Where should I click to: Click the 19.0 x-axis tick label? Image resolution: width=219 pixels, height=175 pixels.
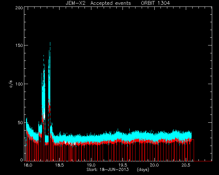click(91, 165)
